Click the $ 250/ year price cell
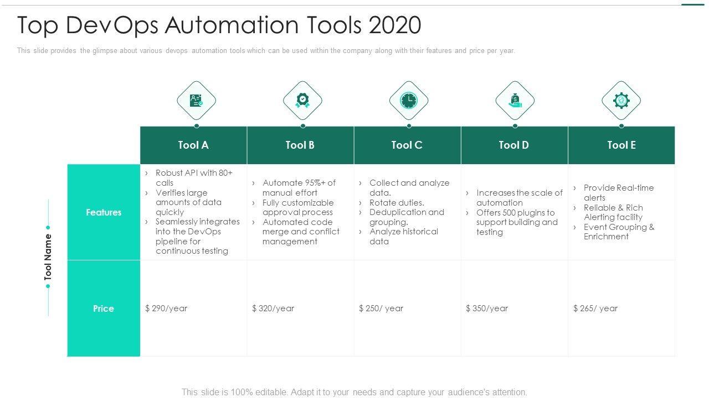 381,308
